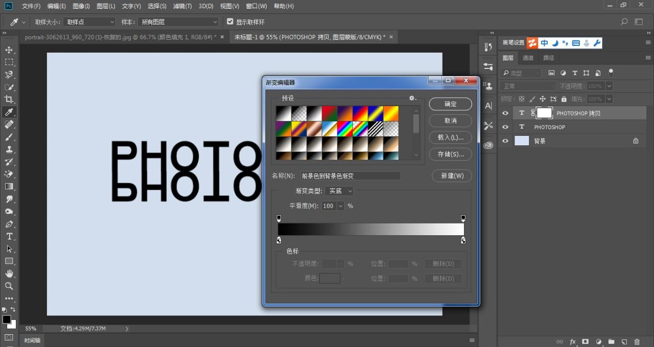Click the 新建(W) button
Image resolution: width=654 pixels, height=347 pixels.
click(452, 176)
